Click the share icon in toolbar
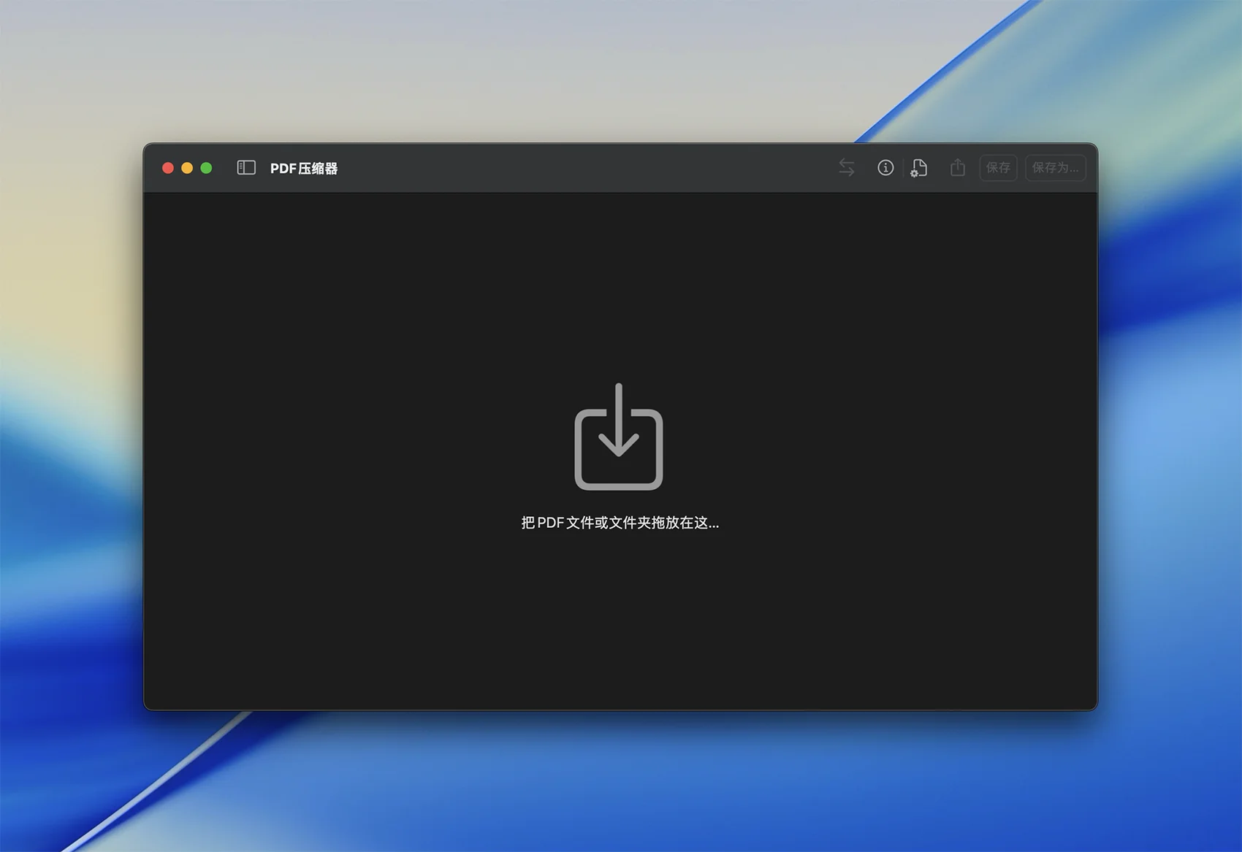1242x852 pixels. (x=957, y=168)
